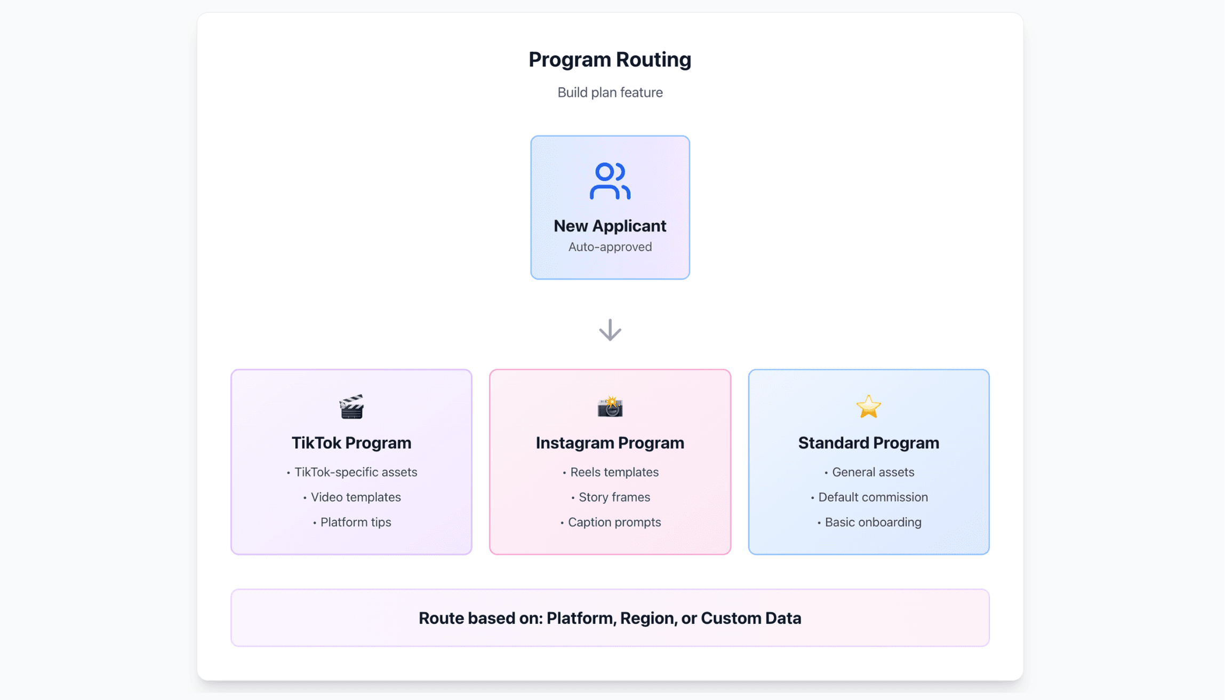Click the blue users icon

pos(610,181)
